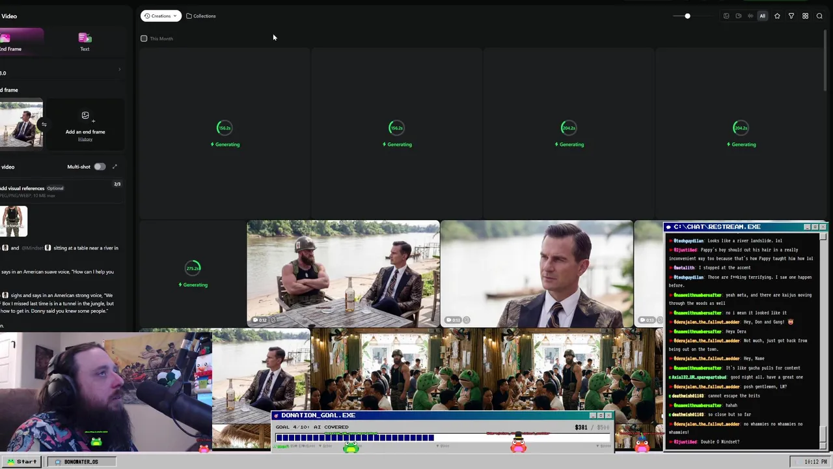This screenshot has height=469, width=833.
Task: Open the suited man close-up video
Action: [537, 274]
